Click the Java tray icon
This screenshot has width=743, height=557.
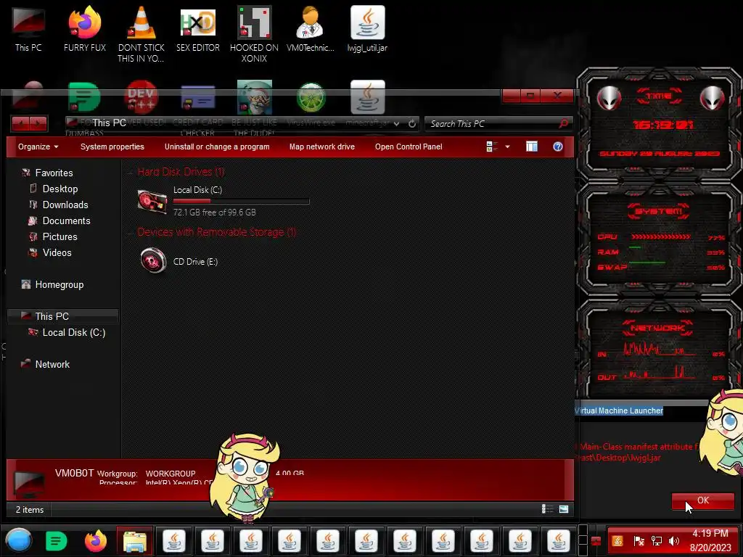pos(617,541)
